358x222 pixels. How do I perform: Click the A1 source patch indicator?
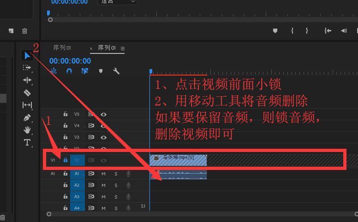coord(53,174)
